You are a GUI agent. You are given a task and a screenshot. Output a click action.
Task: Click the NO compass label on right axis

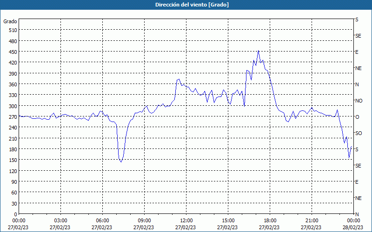point(359,101)
